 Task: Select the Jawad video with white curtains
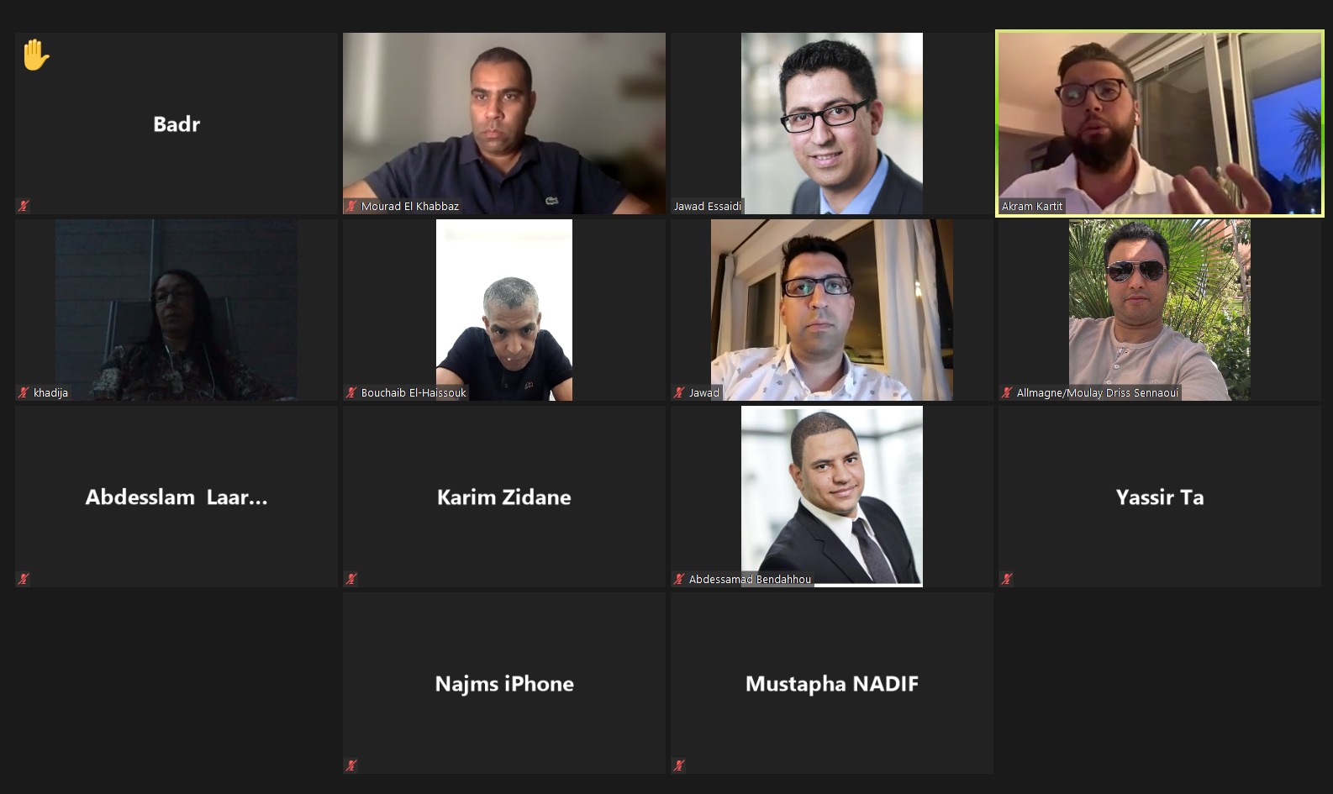832,310
